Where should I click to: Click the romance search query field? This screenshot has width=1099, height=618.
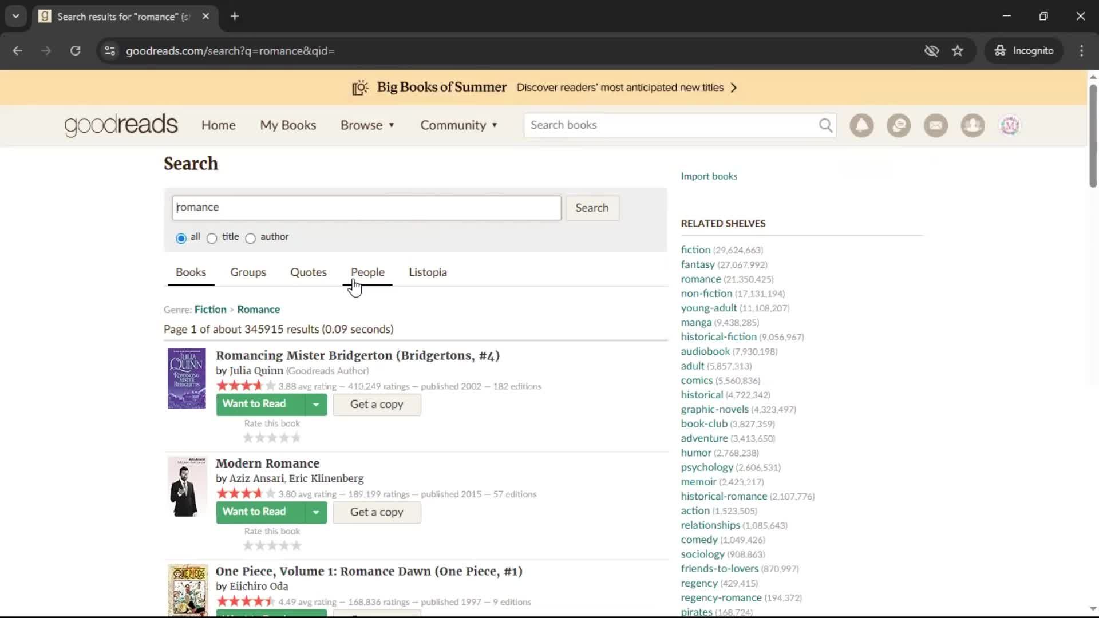click(366, 208)
